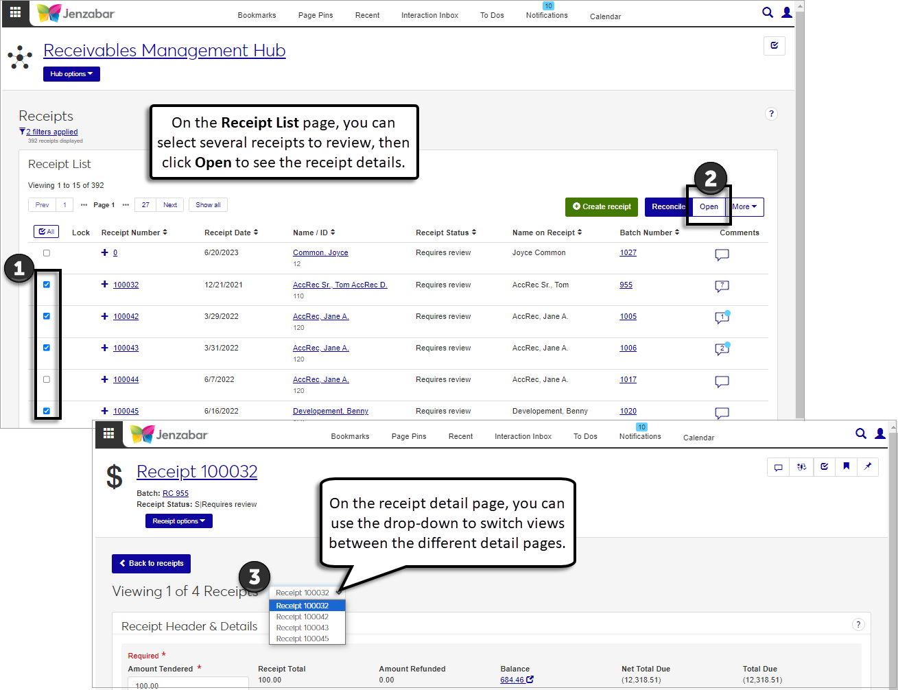This screenshot has height=690, width=898.
Task: Open search magnifier in the Hub window
Action: click(768, 12)
